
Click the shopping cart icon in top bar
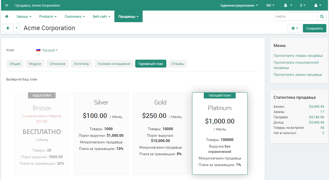(x=7, y=5)
